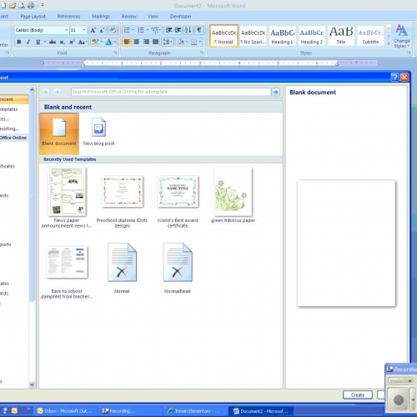Viewport: 417px width, 417px height.
Task: Toggle Strikethrough formatting
Action: [53, 42]
